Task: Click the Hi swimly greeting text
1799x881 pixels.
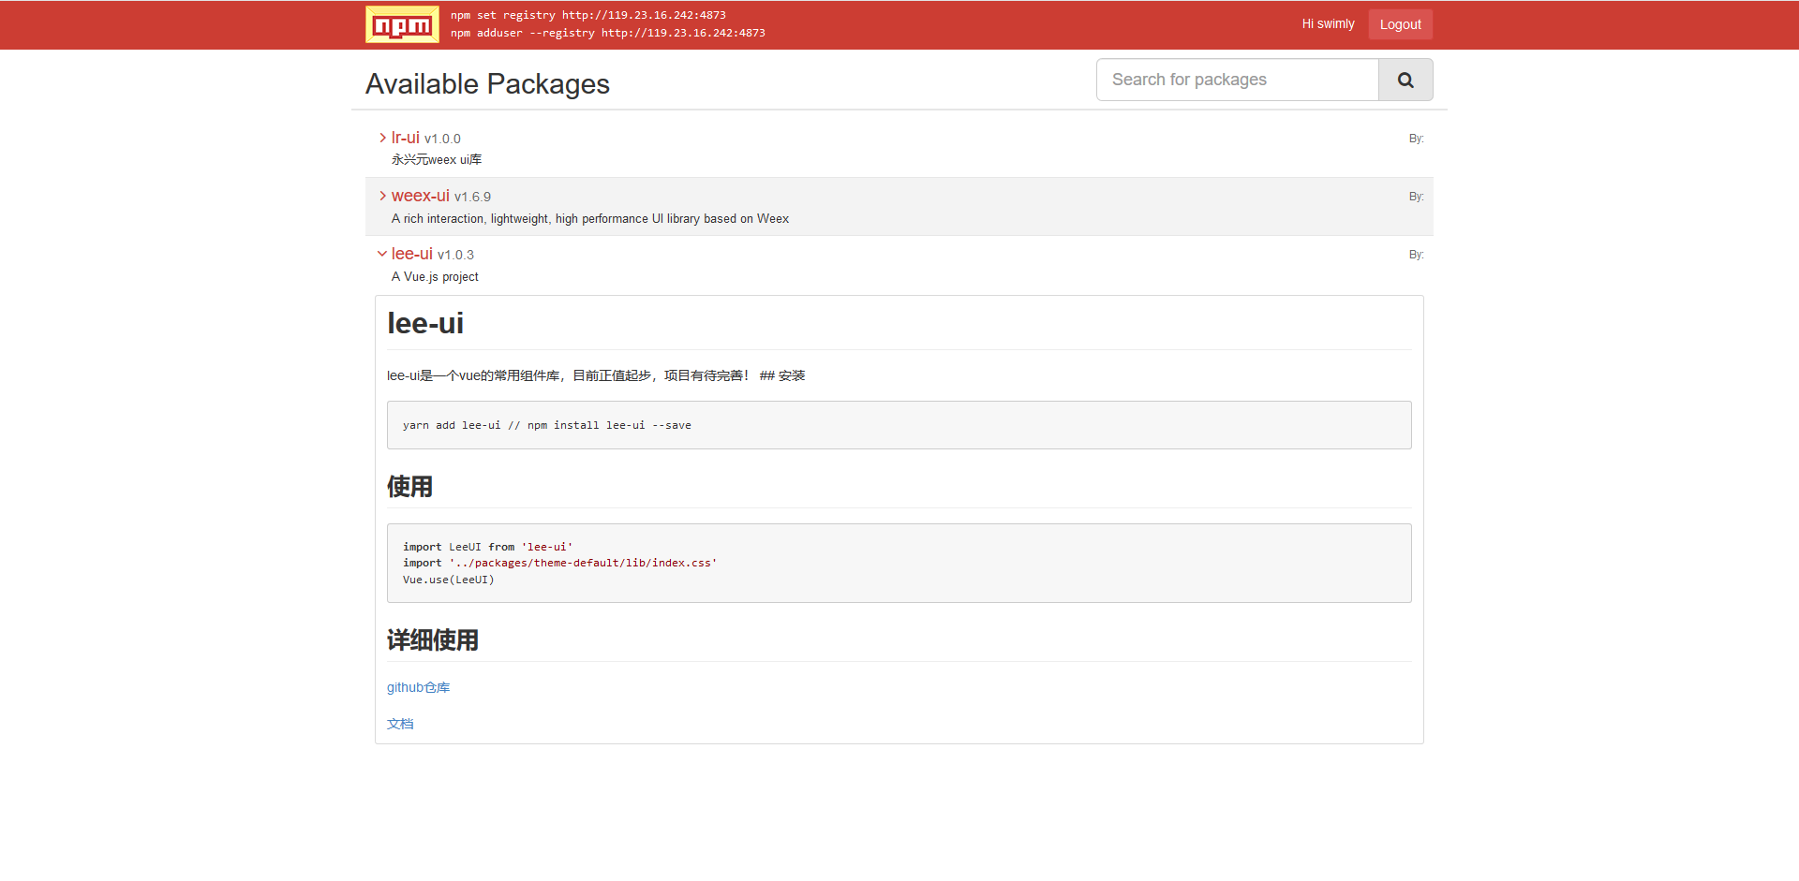Action: pos(1328,24)
